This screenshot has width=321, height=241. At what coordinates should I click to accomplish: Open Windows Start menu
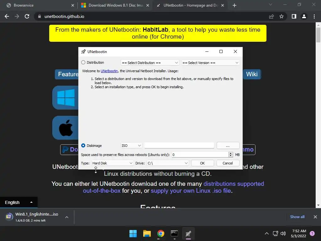point(133,233)
